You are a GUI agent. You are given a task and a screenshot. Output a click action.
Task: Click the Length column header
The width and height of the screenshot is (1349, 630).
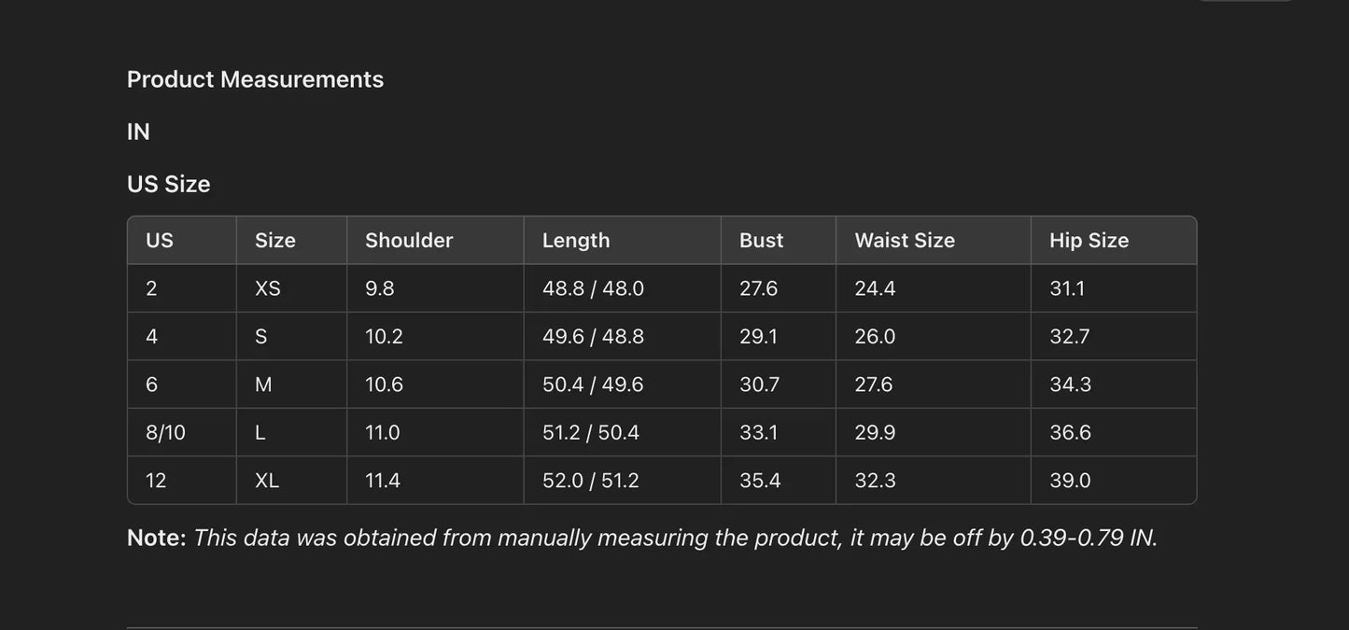pos(576,241)
